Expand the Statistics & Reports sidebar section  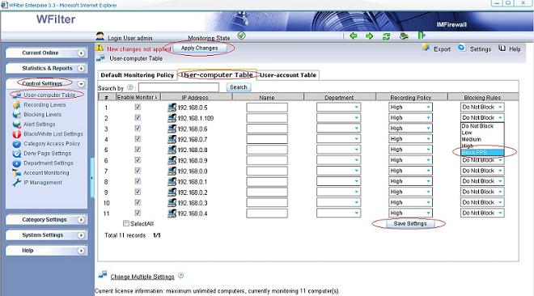coord(46,69)
